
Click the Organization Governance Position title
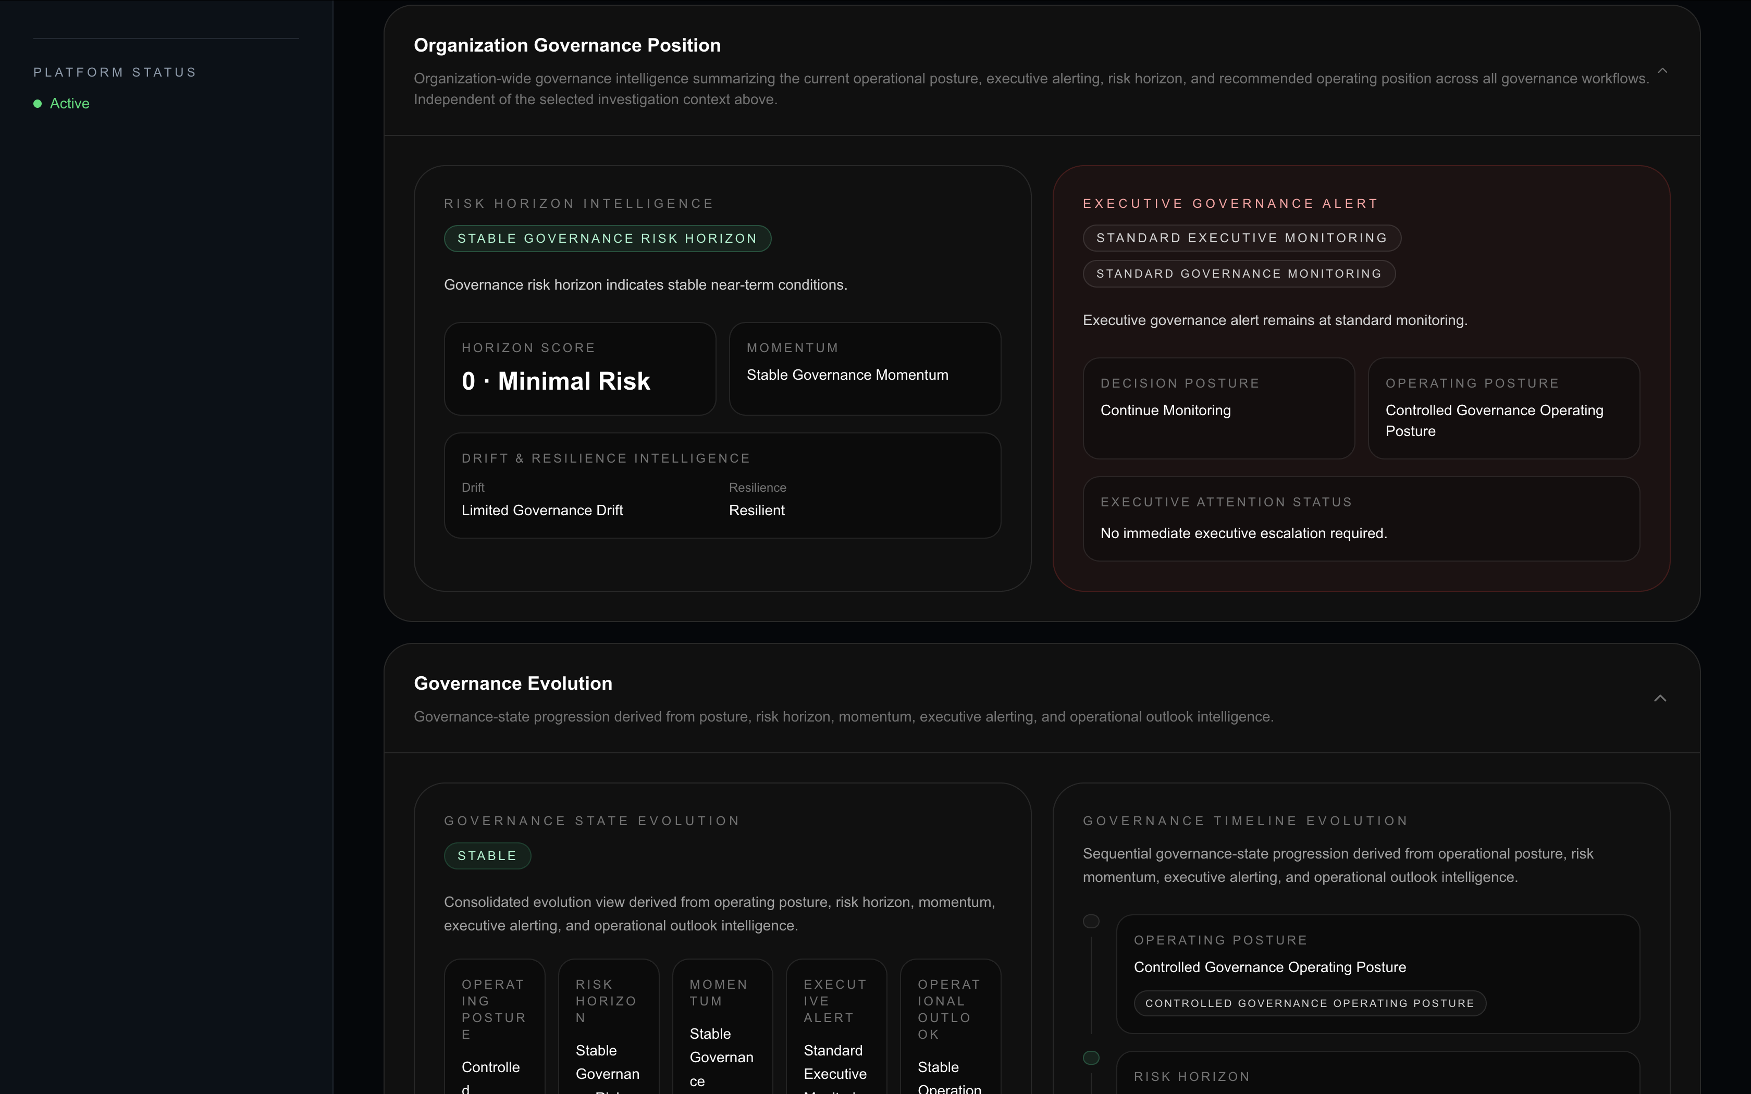(x=568, y=45)
